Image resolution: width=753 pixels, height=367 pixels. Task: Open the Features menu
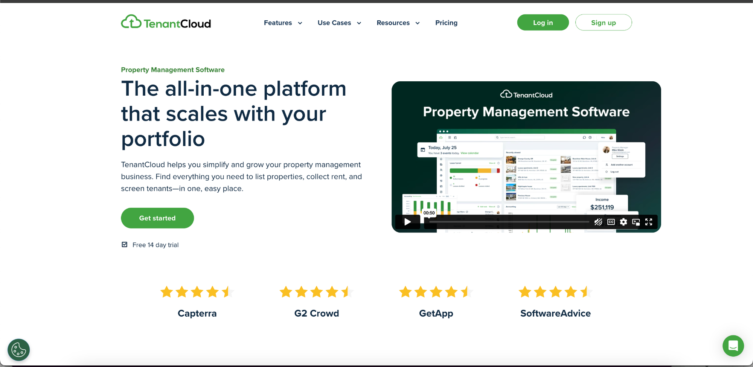click(278, 23)
